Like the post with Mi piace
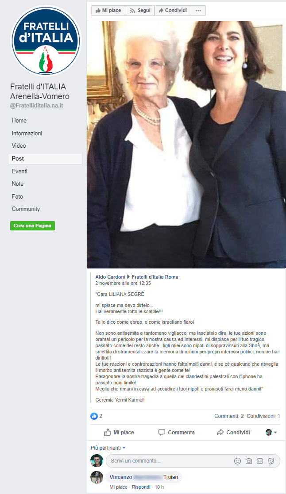 (x=119, y=432)
